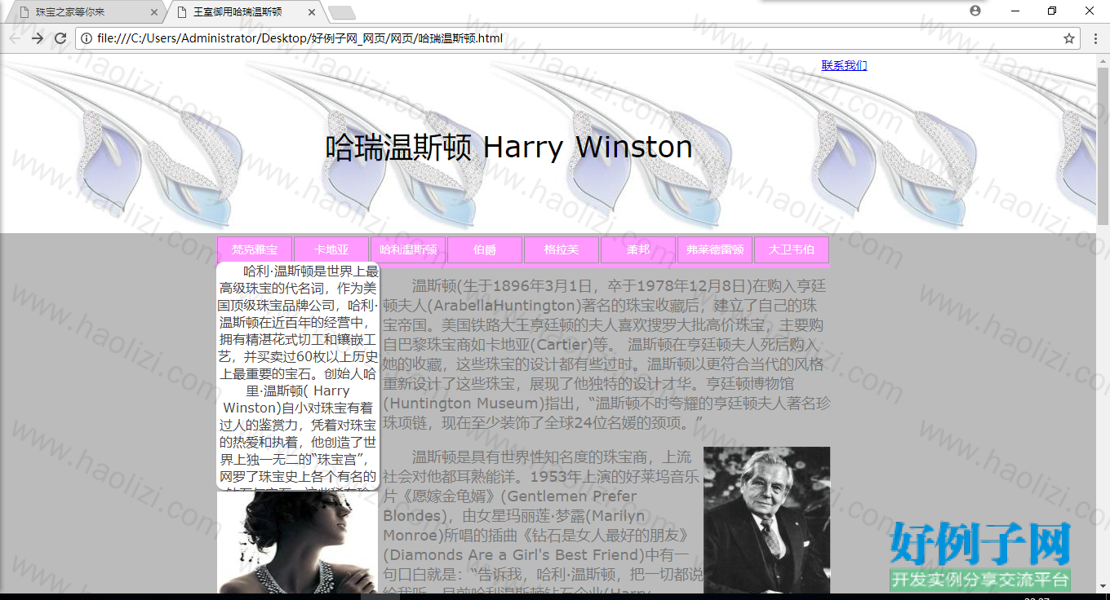The width and height of the screenshot is (1110, 600).
Task: Click the 莱邦 navigation item
Action: (x=638, y=249)
